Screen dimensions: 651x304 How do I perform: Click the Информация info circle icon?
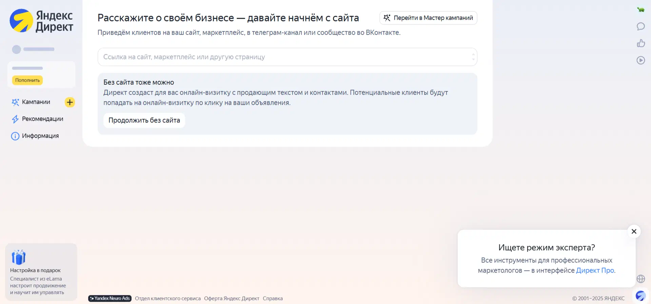(x=15, y=136)
